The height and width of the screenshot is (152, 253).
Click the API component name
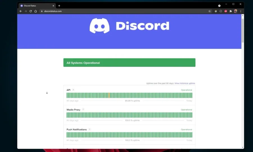68,90
